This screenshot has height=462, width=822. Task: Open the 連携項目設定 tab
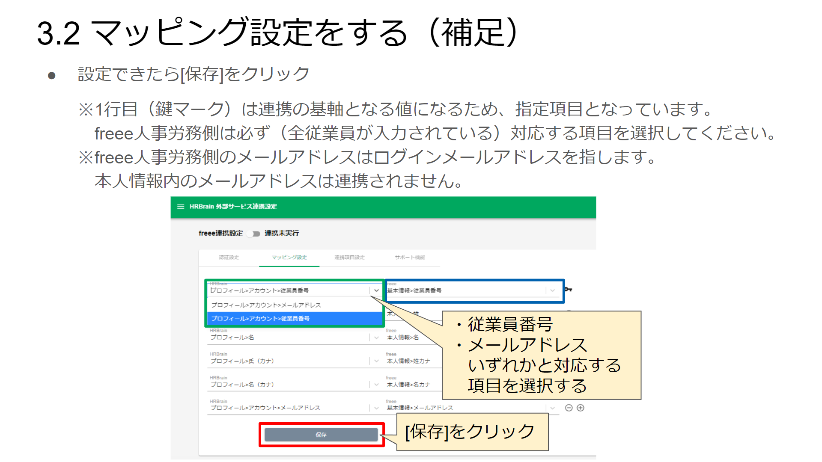click(350, 258)
